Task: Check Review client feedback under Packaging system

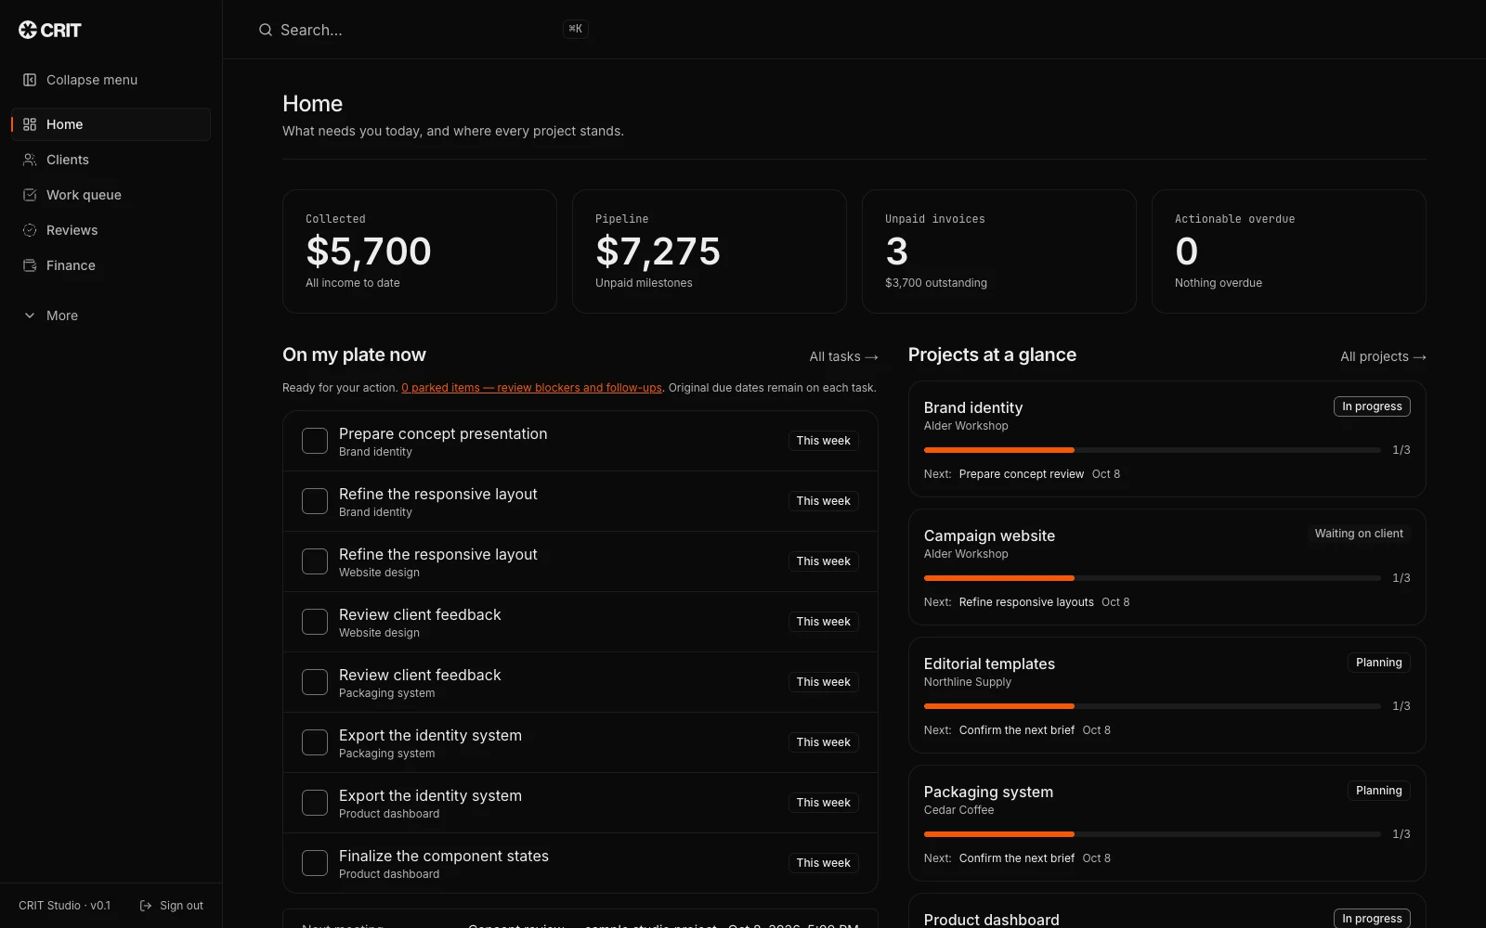Action: tap(315, 682)
